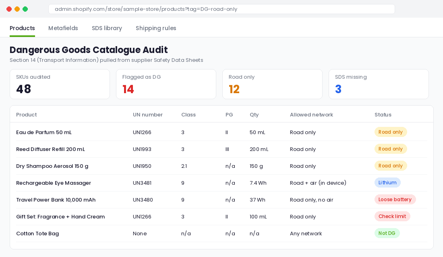Open the Reed Diffuser Refill 200 mL product

[x=50, y=149]
